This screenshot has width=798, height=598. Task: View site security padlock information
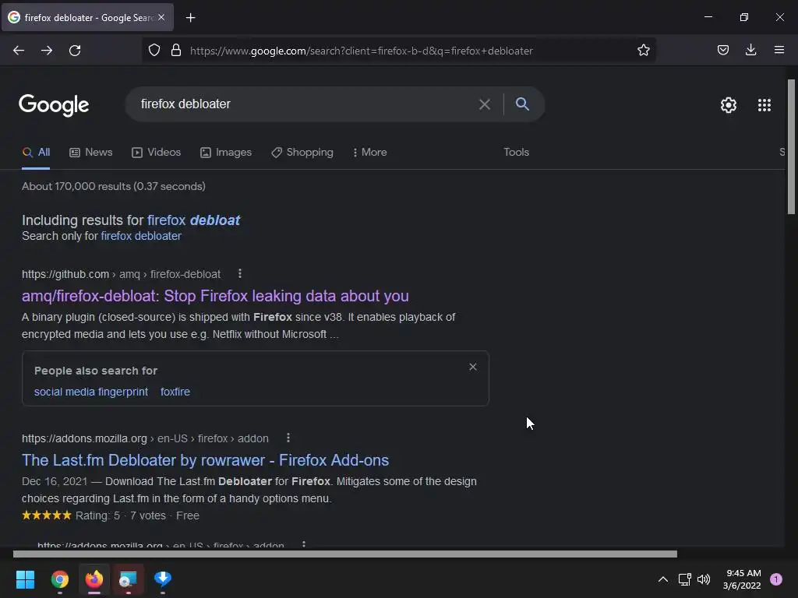tap(176, 50)
